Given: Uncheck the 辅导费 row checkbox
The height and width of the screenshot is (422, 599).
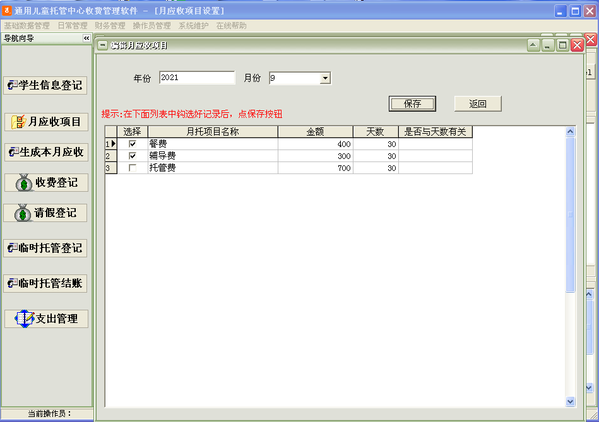Looking at the screenshot, I should point(133,156).
